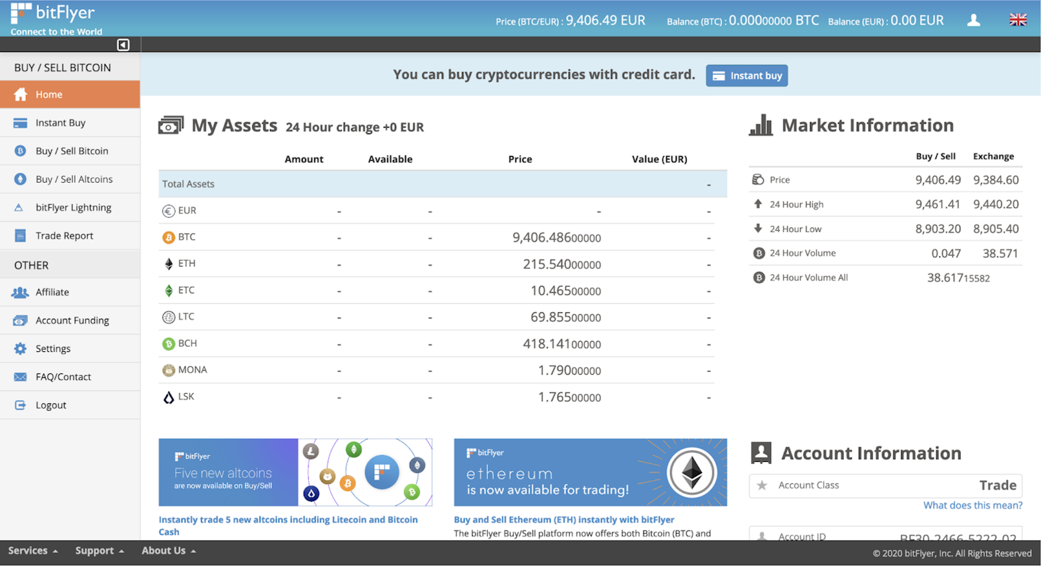The image size is (1041, 566).
Task: Select Trade Report in the sidebar
Action: 64,236
